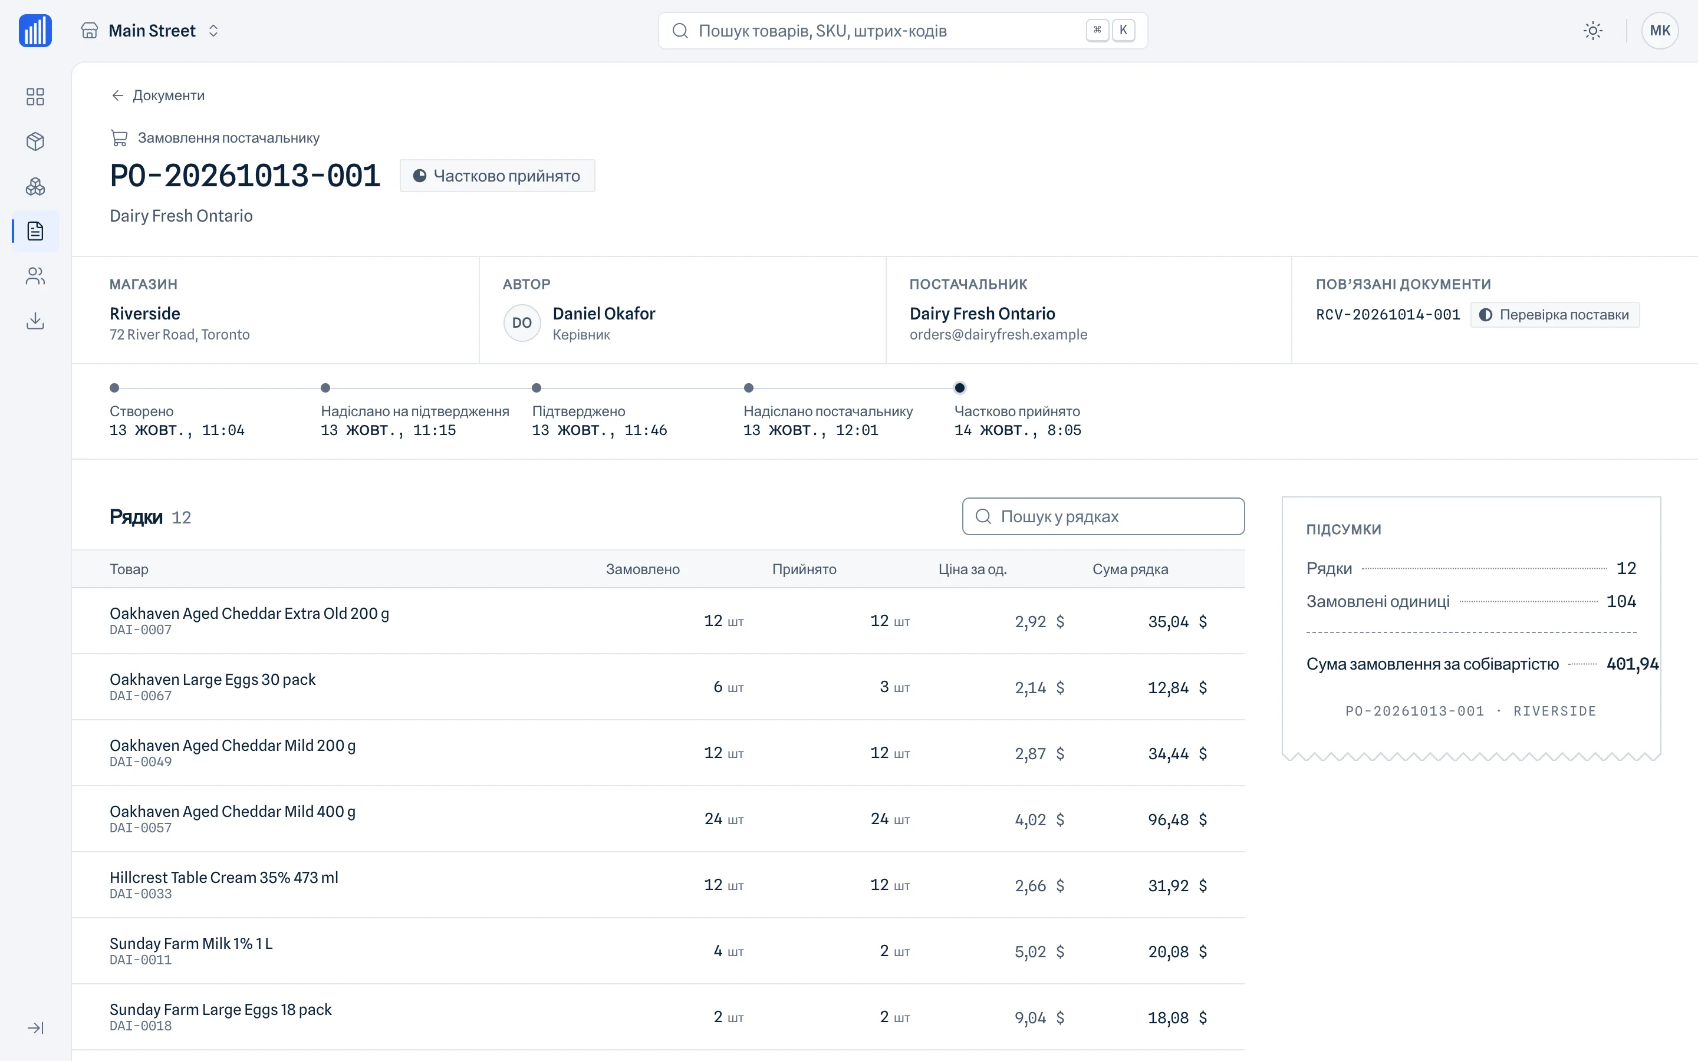
Task: Select the Створено timeline marker
Action: [114, 388]
